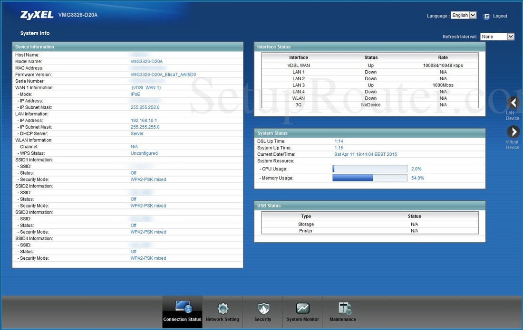Click the WPS Status Unconfigured value
523x330 pixels.
tap(144, 153)
